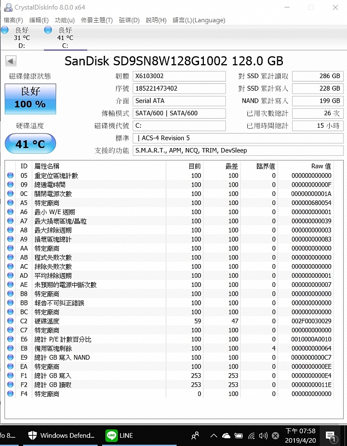This screenshot has height=446, width=347.
Task: Click the 良好 100 % health status button
Action: tap(30, 99)
